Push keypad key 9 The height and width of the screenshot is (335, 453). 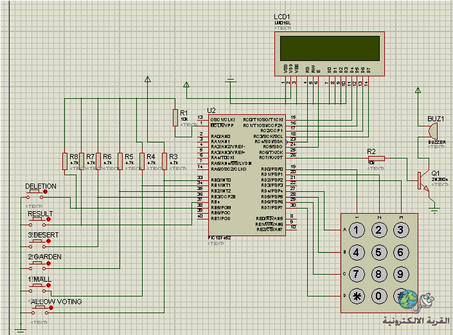[401, 274]
